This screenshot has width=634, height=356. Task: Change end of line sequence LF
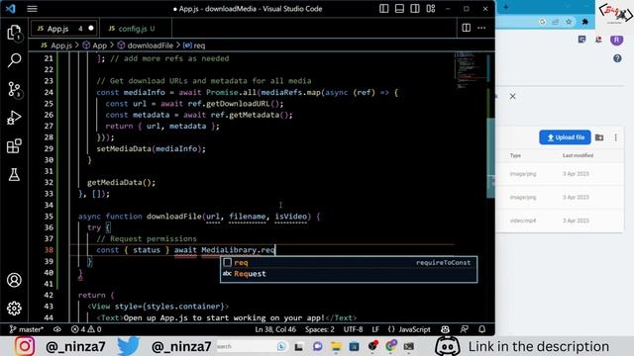pos(375,329)
